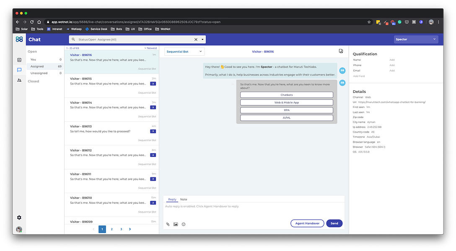Open the contacts sidebar icon
The height and width of the screenshot is (251, 456).
point(19,80)
